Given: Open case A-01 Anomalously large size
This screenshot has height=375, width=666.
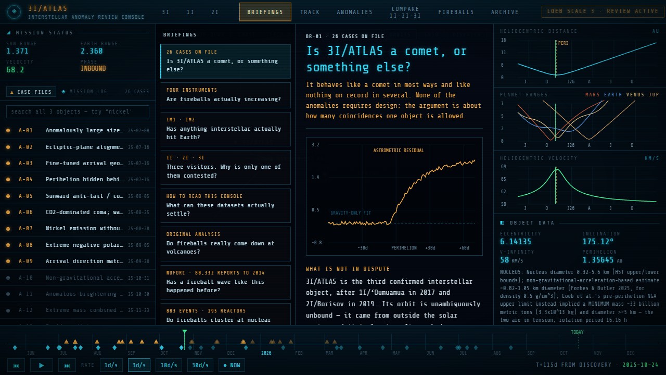Looking at the screenshot, I should point(78,130).
